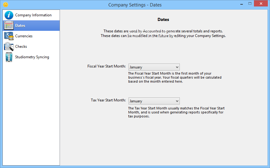Open Studiometry Syncing settings
This screenshot has width=270, height=168.
pos(31,57)
